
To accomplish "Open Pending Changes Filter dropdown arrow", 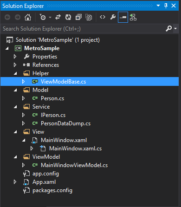I will point(50,17).
